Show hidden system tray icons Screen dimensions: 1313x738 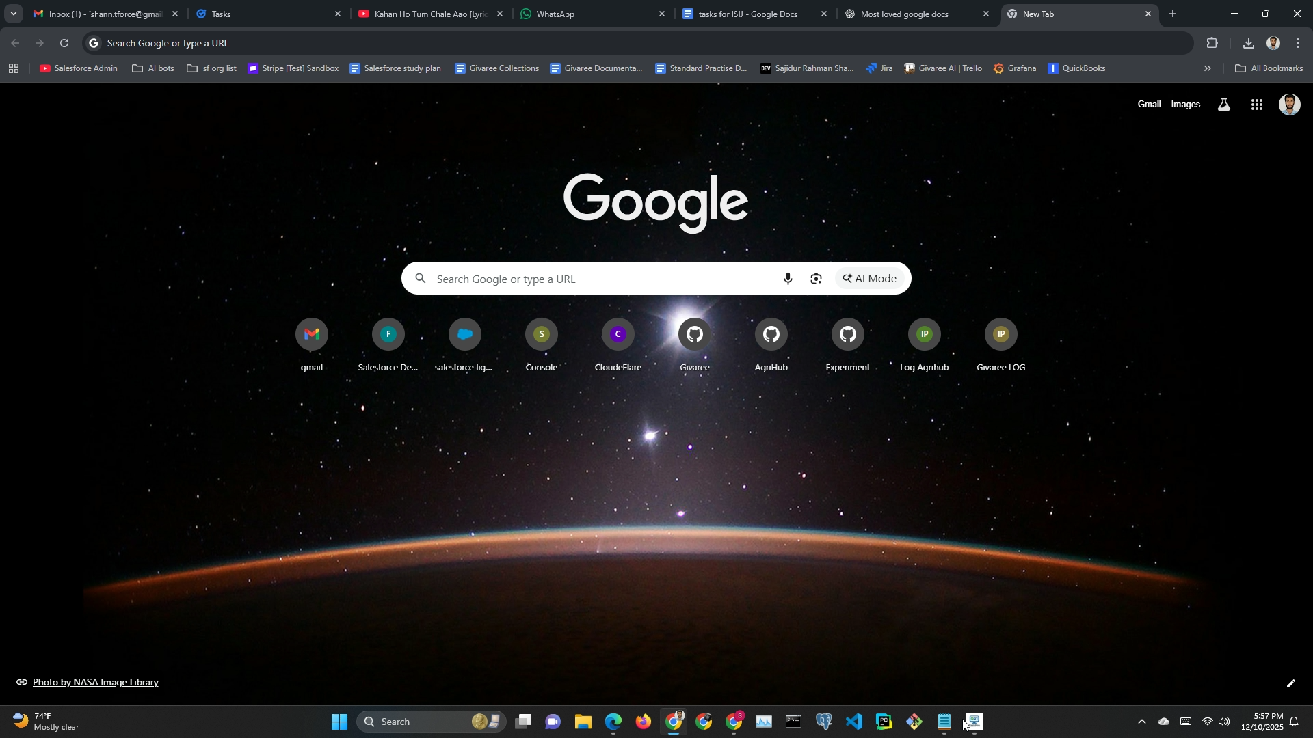tap(1141, 722)
